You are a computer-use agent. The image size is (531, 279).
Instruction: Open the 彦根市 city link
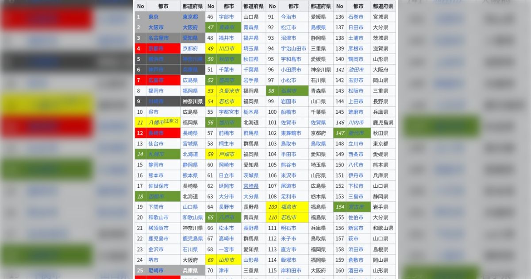pos(356,49)
